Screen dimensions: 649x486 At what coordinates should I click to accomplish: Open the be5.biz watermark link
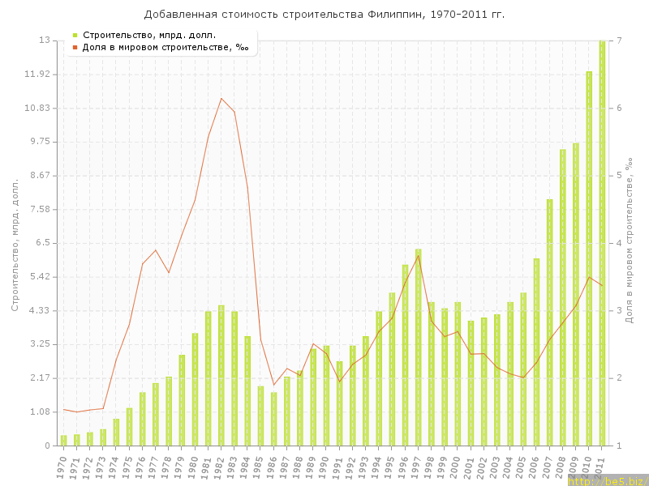607,480
